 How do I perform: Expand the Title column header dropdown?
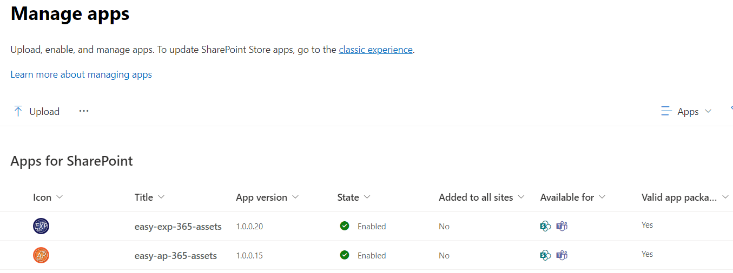161,197
